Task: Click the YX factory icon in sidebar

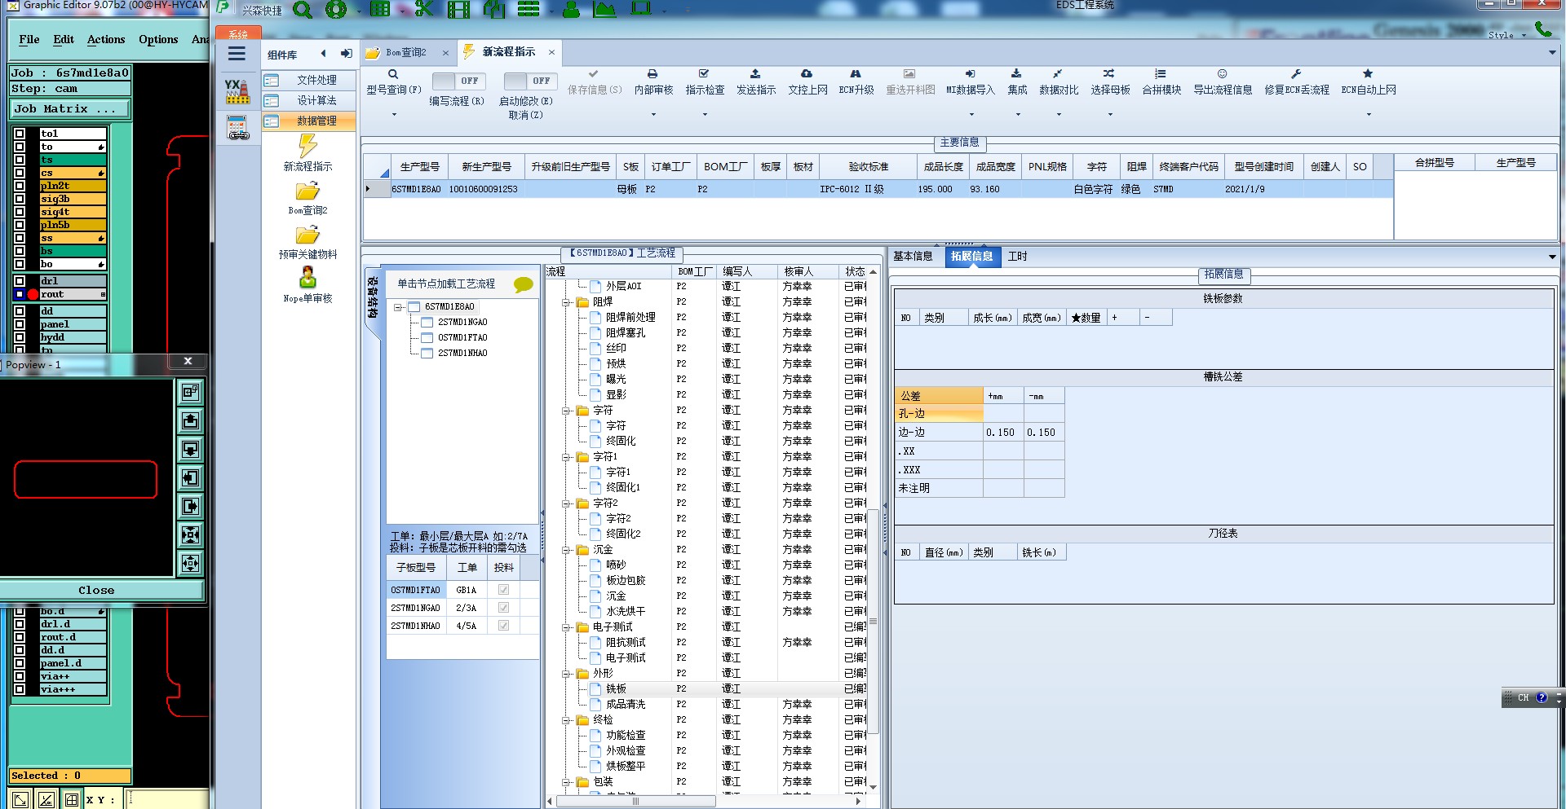Action: (x=237, y=91)
